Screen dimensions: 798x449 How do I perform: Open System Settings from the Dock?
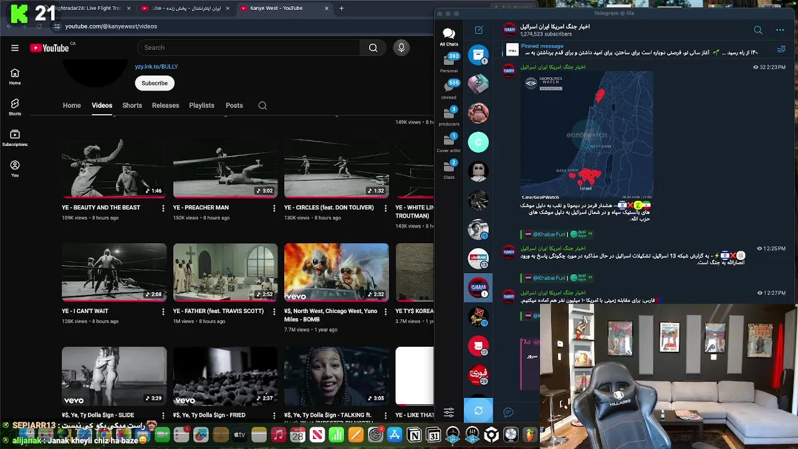[375, 435]
